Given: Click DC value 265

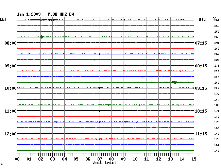Looking at the screenshot, I should tap(217, 37).
